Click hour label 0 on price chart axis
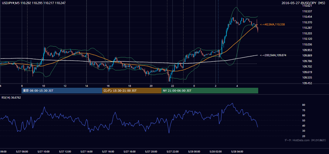This screenshot has width=329, height=154. [194, 86]
